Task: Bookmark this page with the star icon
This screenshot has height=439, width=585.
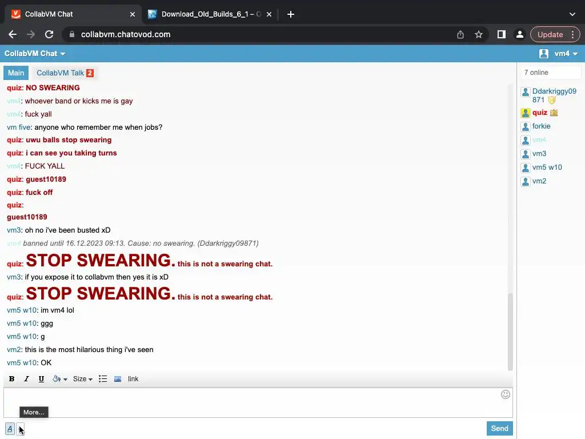Action: [x=479, y=34]
